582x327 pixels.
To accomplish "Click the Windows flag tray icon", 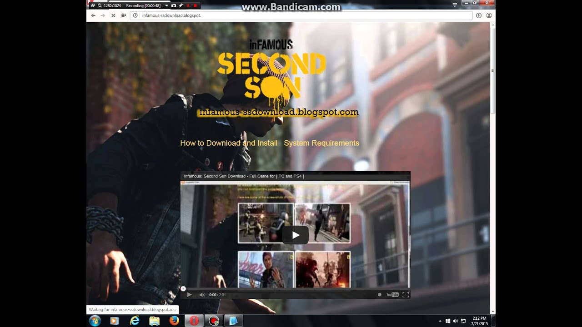I will point(447,321).
